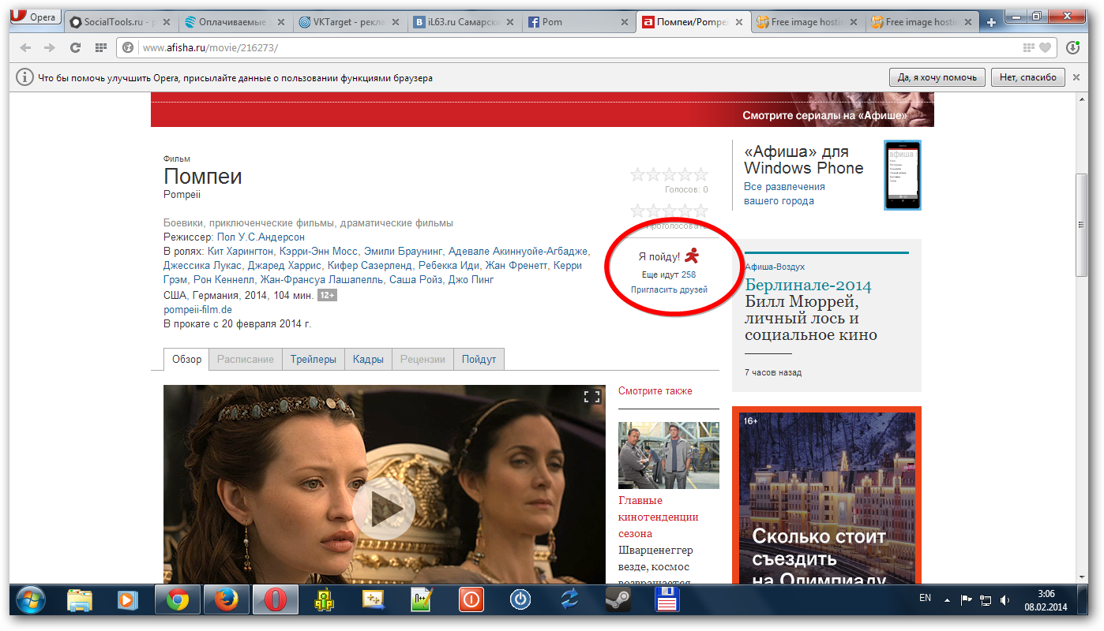
Task: Click the red running man 'Я пойду' icon
Action: (691, 256)
